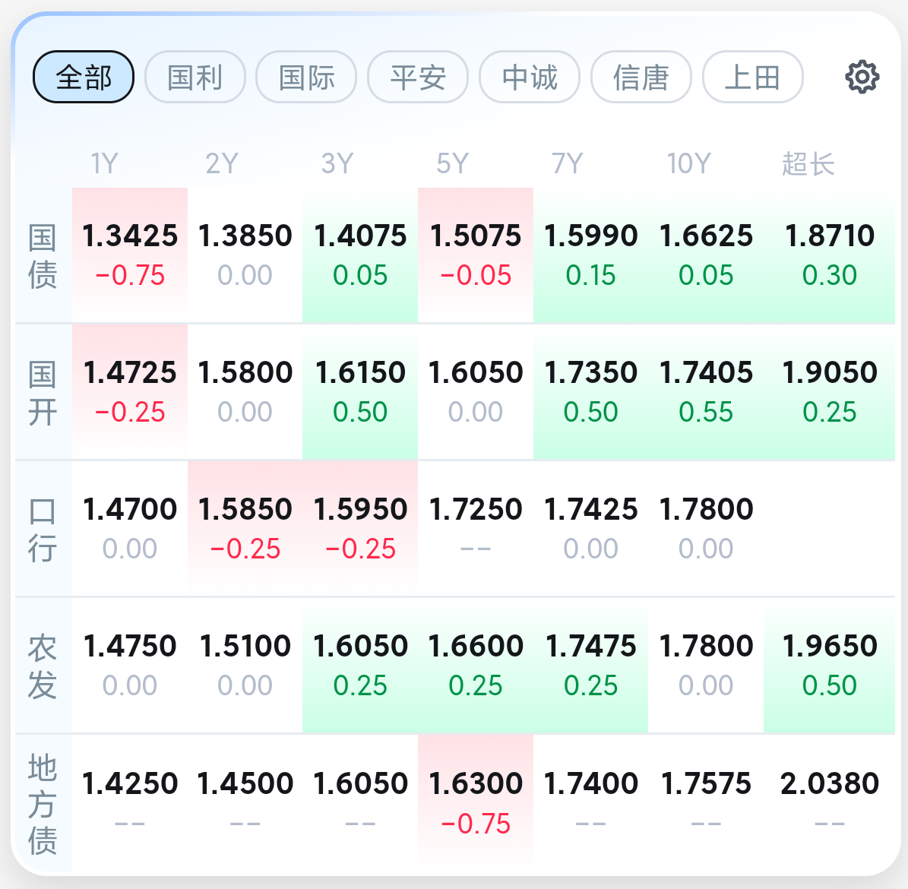Screen dimensions: 908x889
Task: Open the settings gear icon
Action: 862,77
